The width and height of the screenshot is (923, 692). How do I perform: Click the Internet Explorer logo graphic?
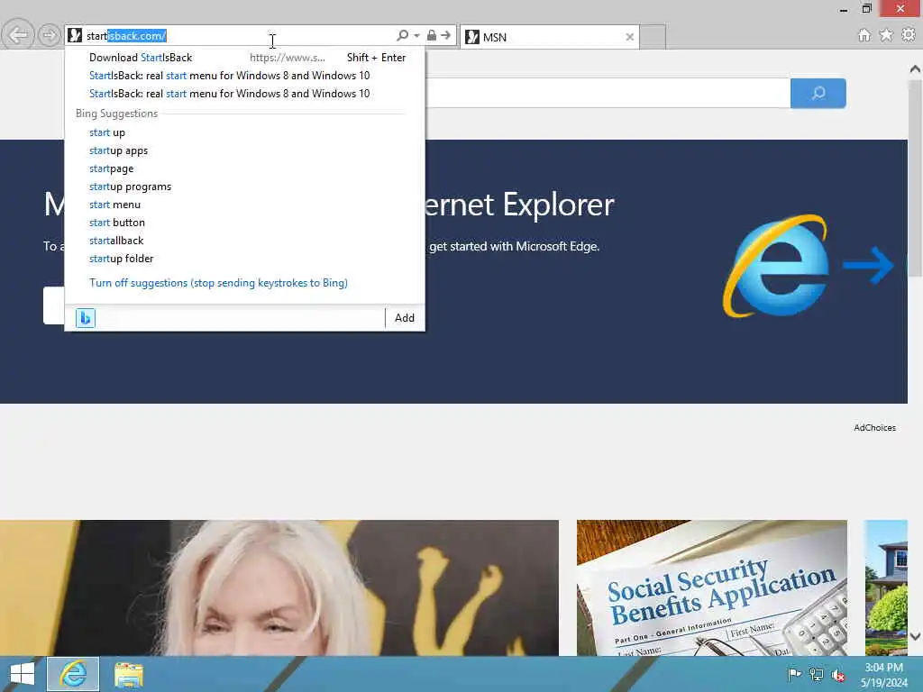coord(777,266)
